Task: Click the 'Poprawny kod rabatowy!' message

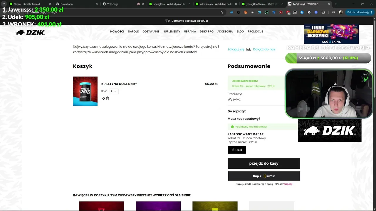Action: click(x=251, y=127)
